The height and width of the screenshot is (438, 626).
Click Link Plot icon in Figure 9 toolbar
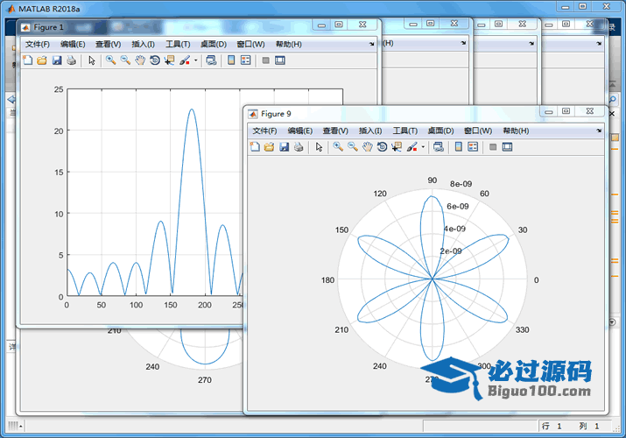tap(439, 147)
